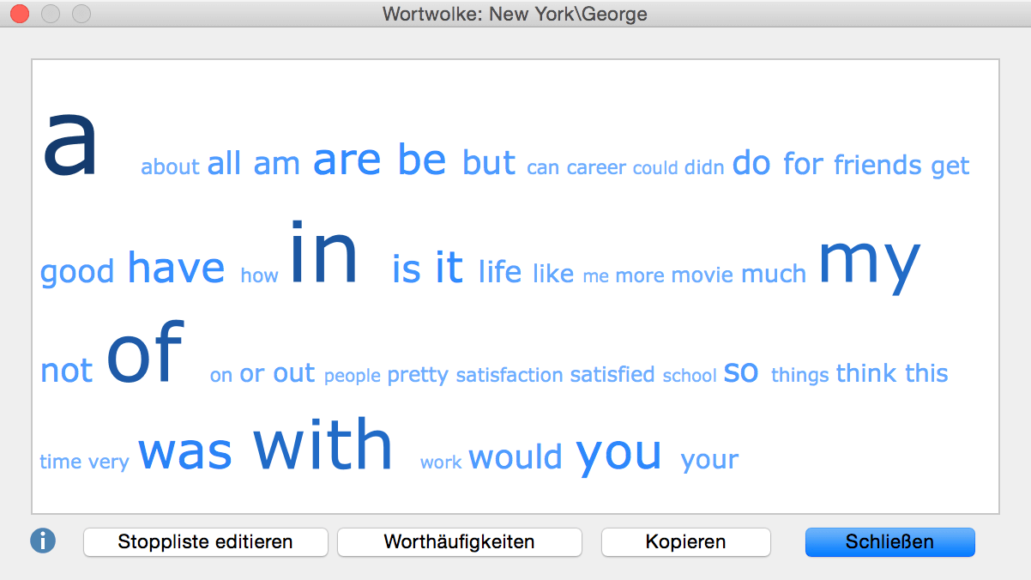The image size is (1031, 580).
Task: Click the word "can"
Action: (543, 167)
